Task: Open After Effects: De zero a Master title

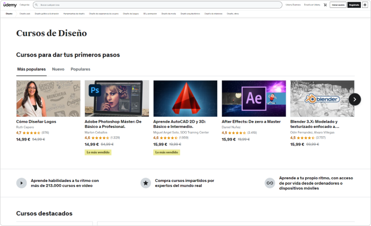Action: tap(251, 121)
